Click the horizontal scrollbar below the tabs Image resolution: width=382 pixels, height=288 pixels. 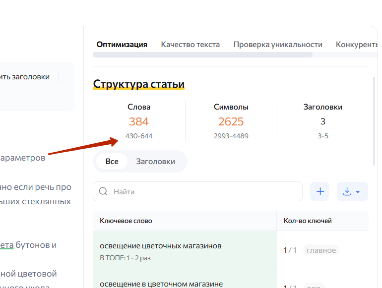tap(202, 55)
